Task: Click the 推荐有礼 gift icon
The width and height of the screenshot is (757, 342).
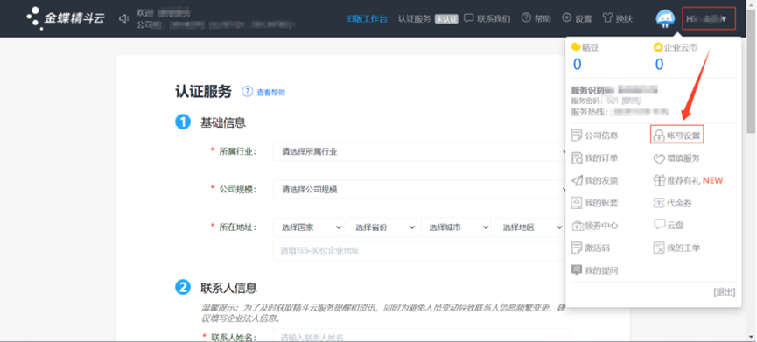Action: 659,180
